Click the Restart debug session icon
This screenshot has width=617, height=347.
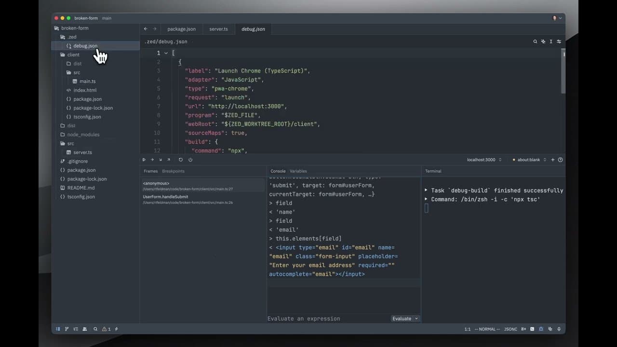click(x=180, y=160)
